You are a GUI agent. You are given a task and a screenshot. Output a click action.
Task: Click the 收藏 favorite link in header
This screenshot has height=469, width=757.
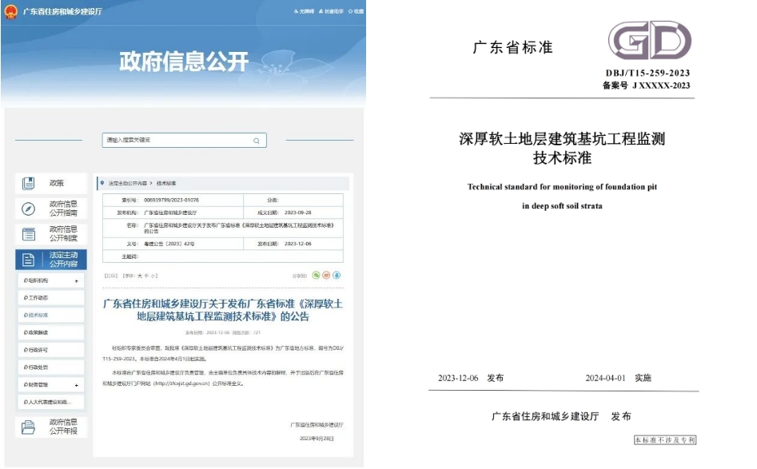357,12
